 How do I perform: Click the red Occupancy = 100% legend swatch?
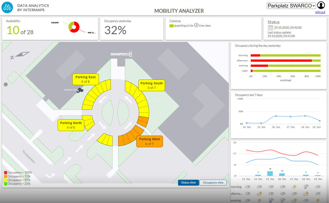6,173
